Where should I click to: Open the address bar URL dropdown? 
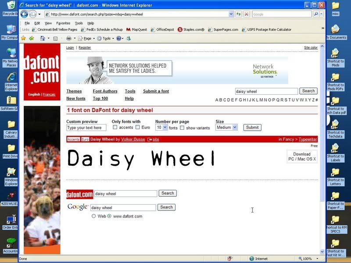point(231,14)
